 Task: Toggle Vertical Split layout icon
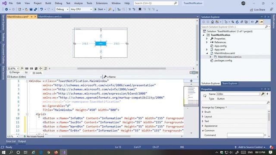(x=191, y=73)
